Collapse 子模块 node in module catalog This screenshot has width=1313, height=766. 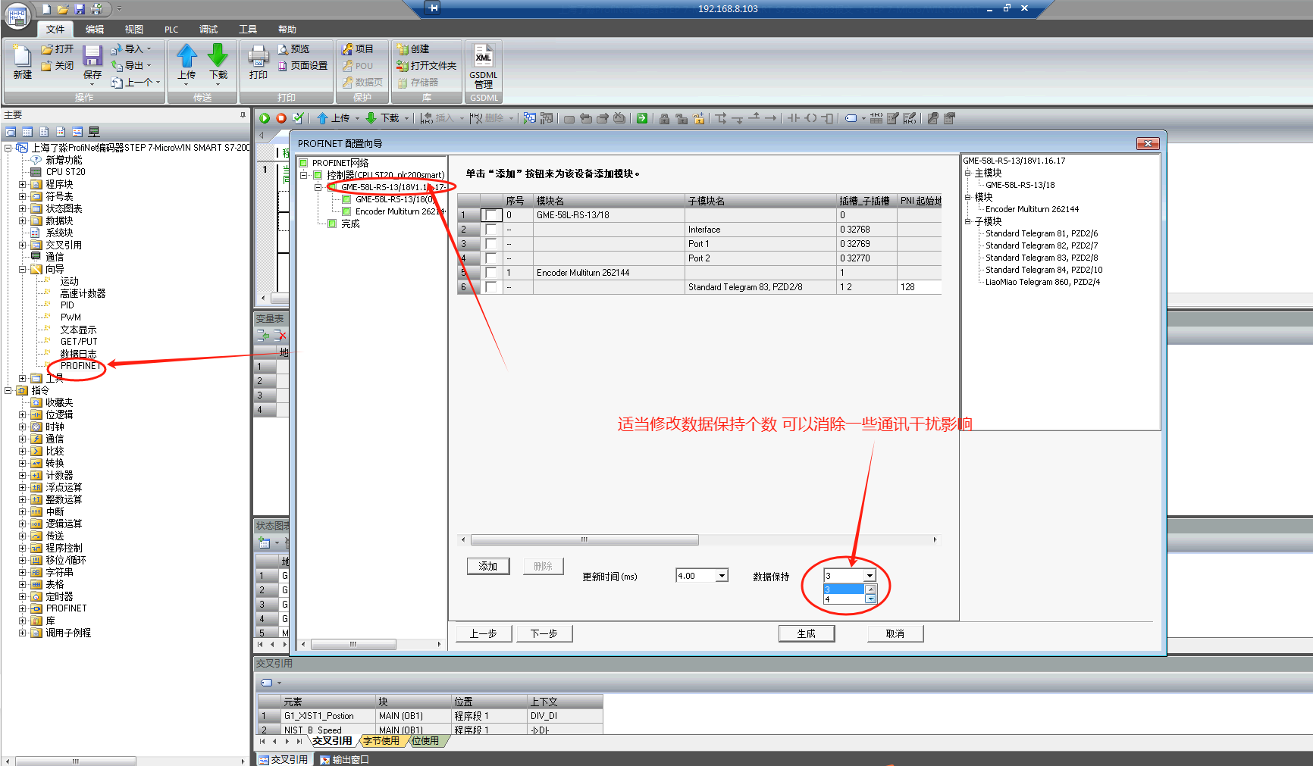coord(968,221)
